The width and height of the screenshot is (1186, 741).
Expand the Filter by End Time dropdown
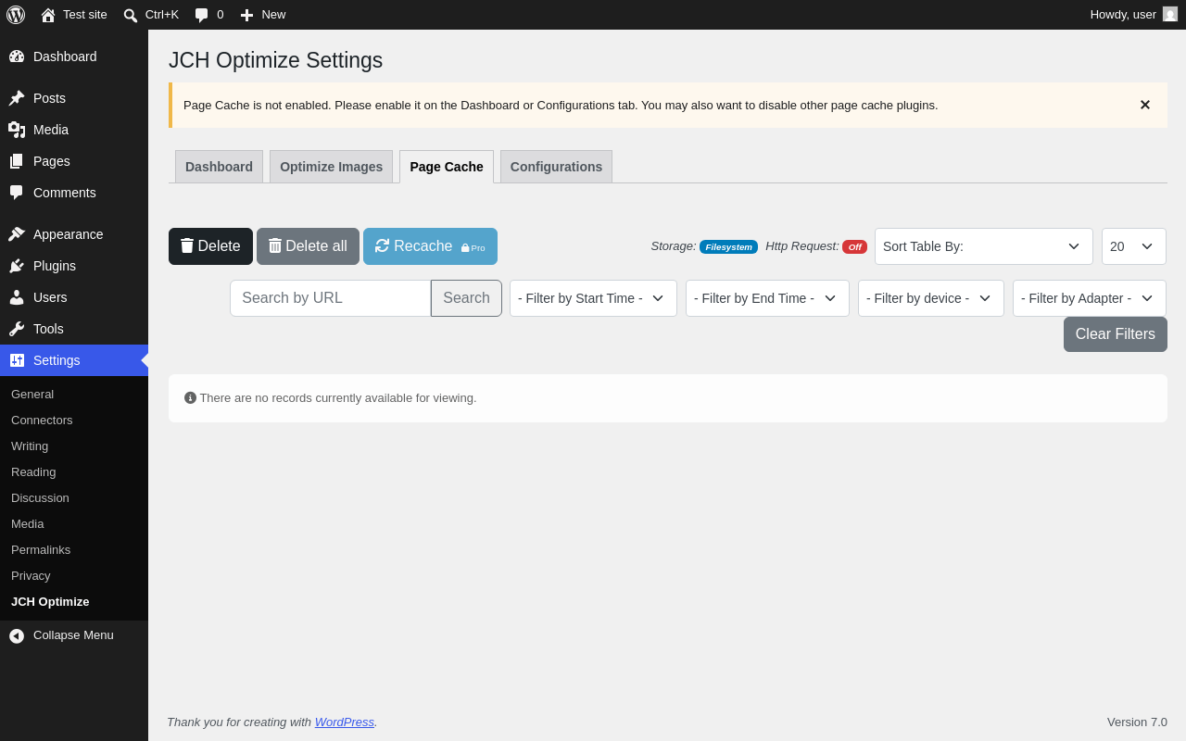point(767,298)
